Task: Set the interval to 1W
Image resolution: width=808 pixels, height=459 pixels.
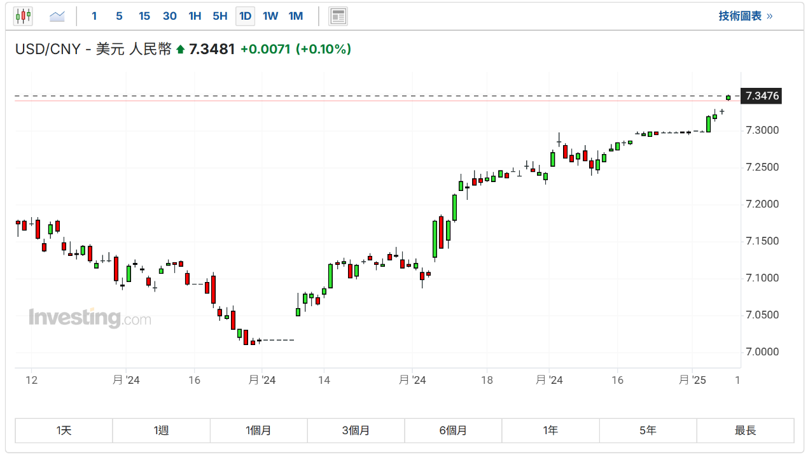Action: point(270,16)
